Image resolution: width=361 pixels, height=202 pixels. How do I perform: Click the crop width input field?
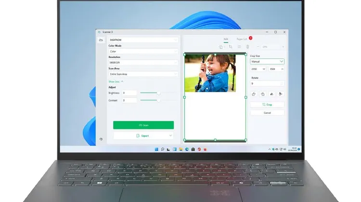click(x=257, y=69)
